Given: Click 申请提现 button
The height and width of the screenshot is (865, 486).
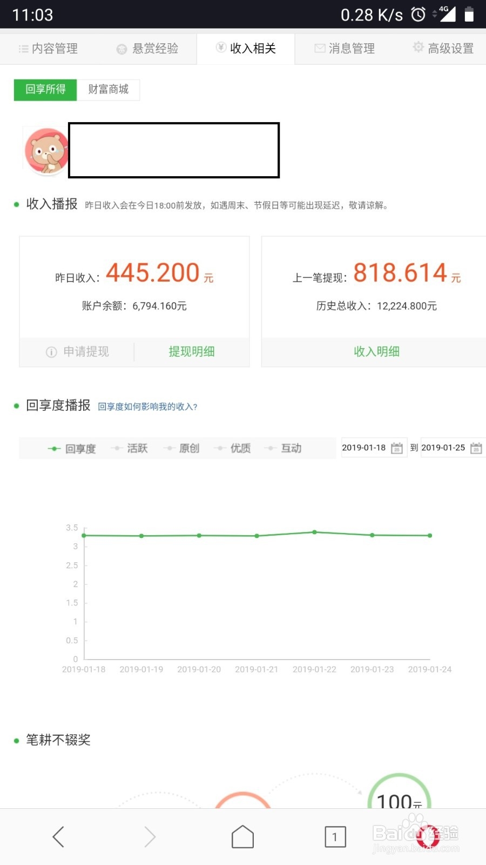Looking at the screenshot, I should (x=77, y=352).
